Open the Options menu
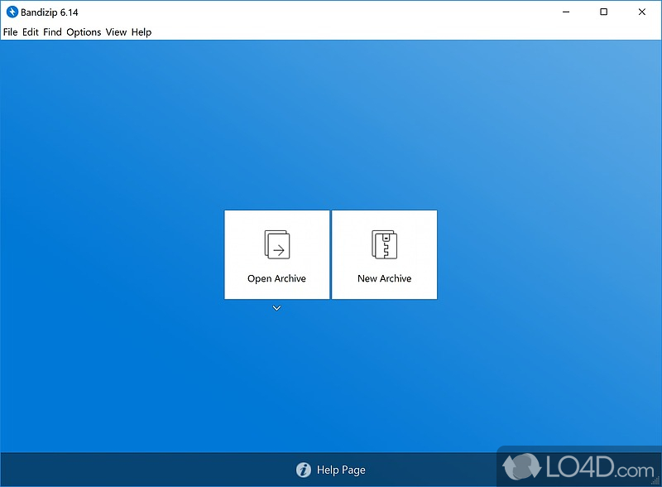662x487 pixels. click(84, 31)
